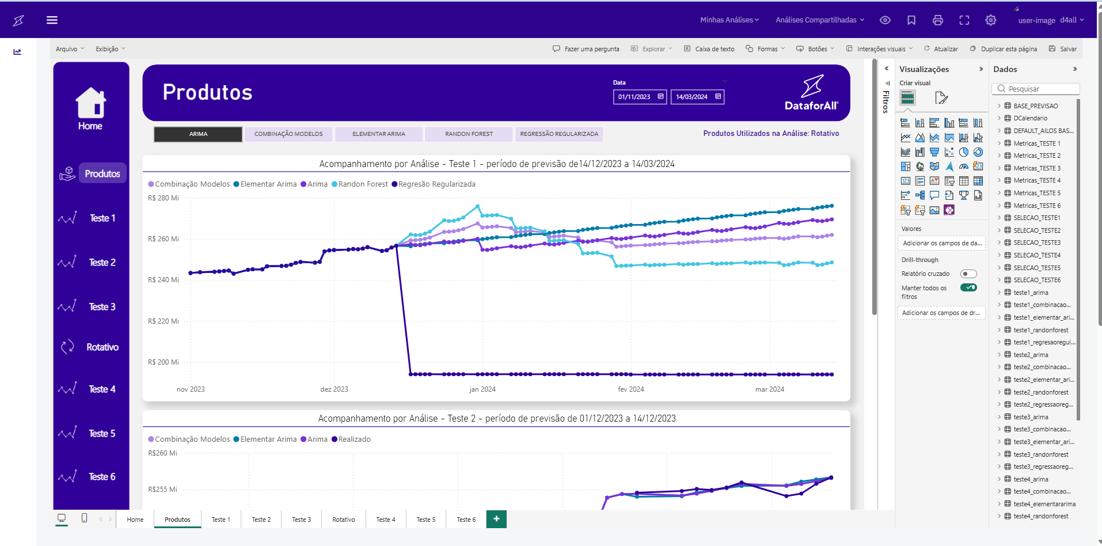Viewport: 1102px width, 546px height.
Task: Select the gauge visual icon
Action: (964, 166)
